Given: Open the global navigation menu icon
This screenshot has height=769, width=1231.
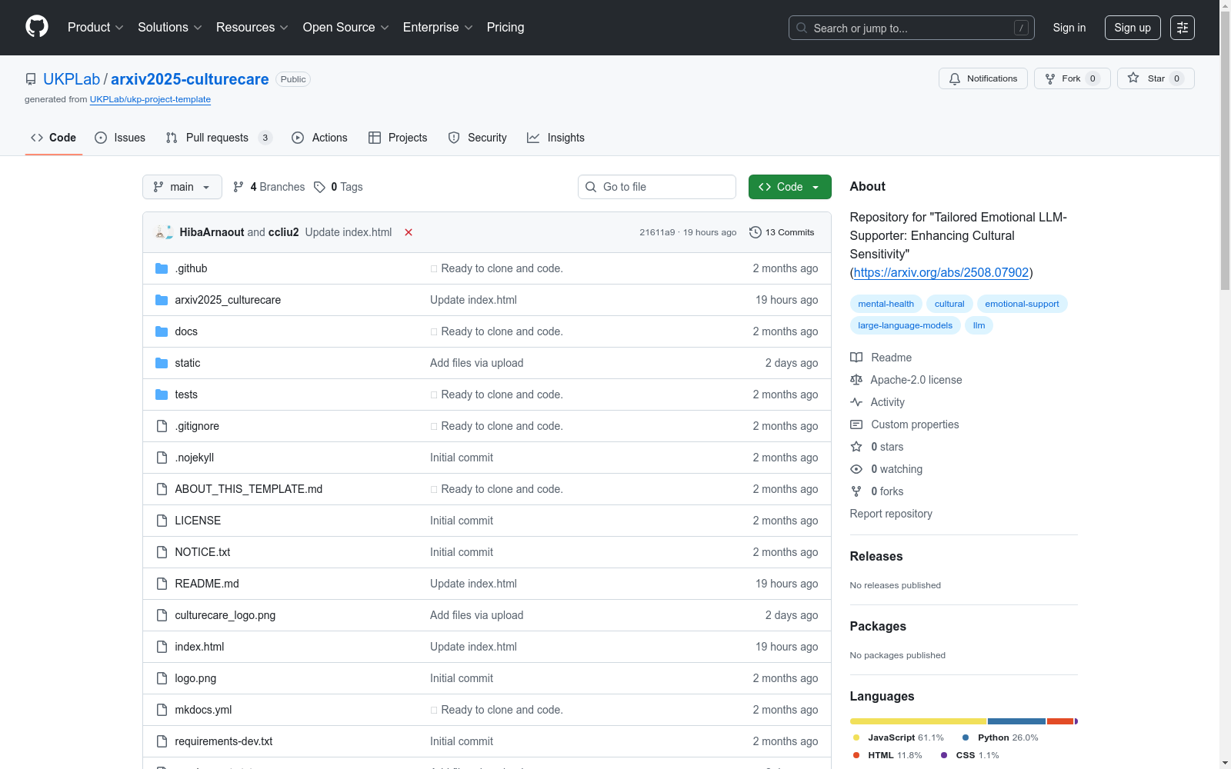Looking at the screenshot, I should pos(1183,28).
